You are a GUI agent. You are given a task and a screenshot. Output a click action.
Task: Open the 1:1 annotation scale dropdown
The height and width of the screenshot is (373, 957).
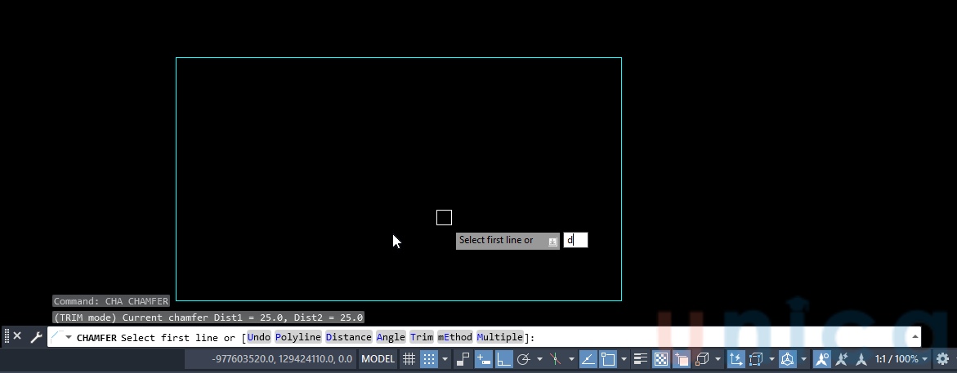[901, 359]
